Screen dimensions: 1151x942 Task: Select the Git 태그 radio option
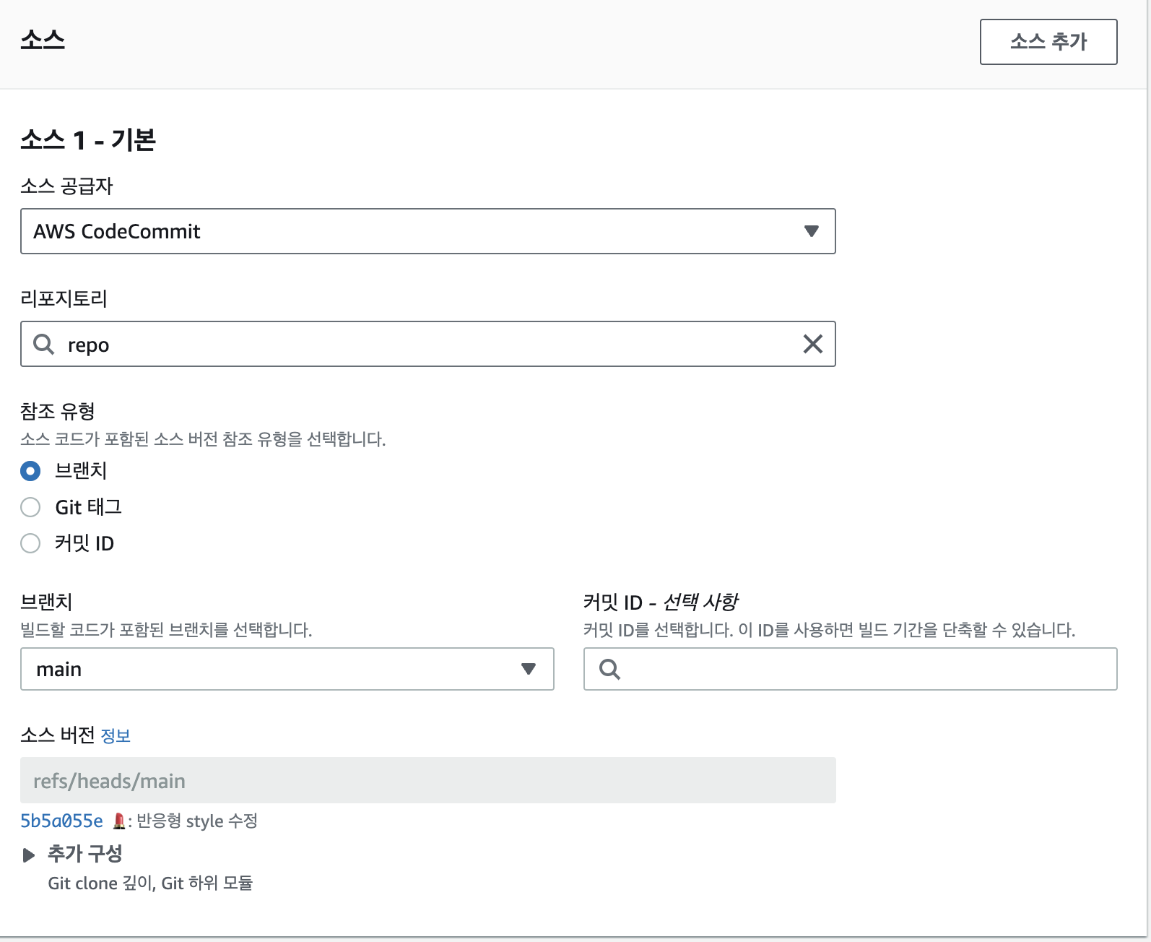click(x=30, y=507)
